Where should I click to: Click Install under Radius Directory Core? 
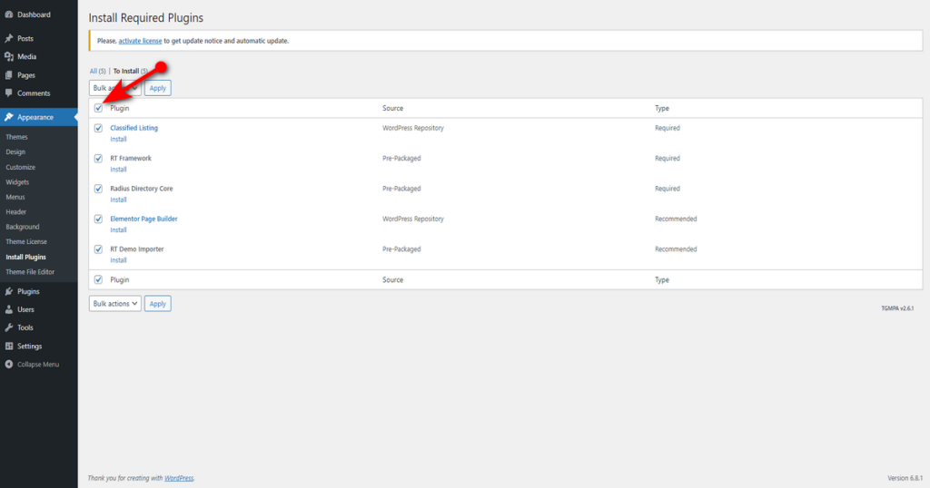click(119, 200)
